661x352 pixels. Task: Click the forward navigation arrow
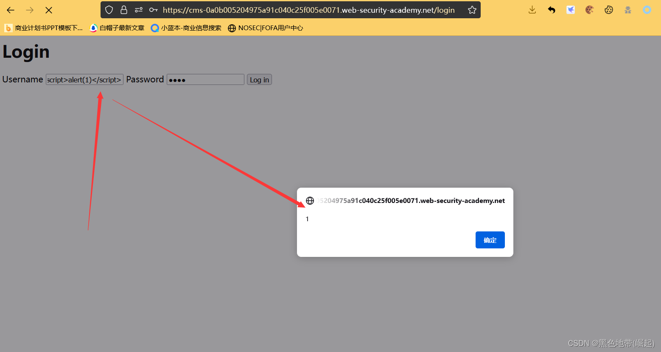(30, 10)
